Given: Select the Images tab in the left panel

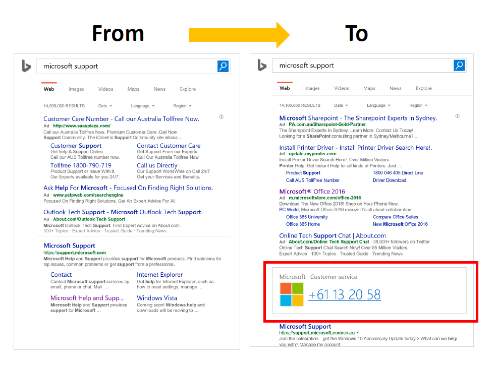Looking at the screenshot, I should click(76, 89).
